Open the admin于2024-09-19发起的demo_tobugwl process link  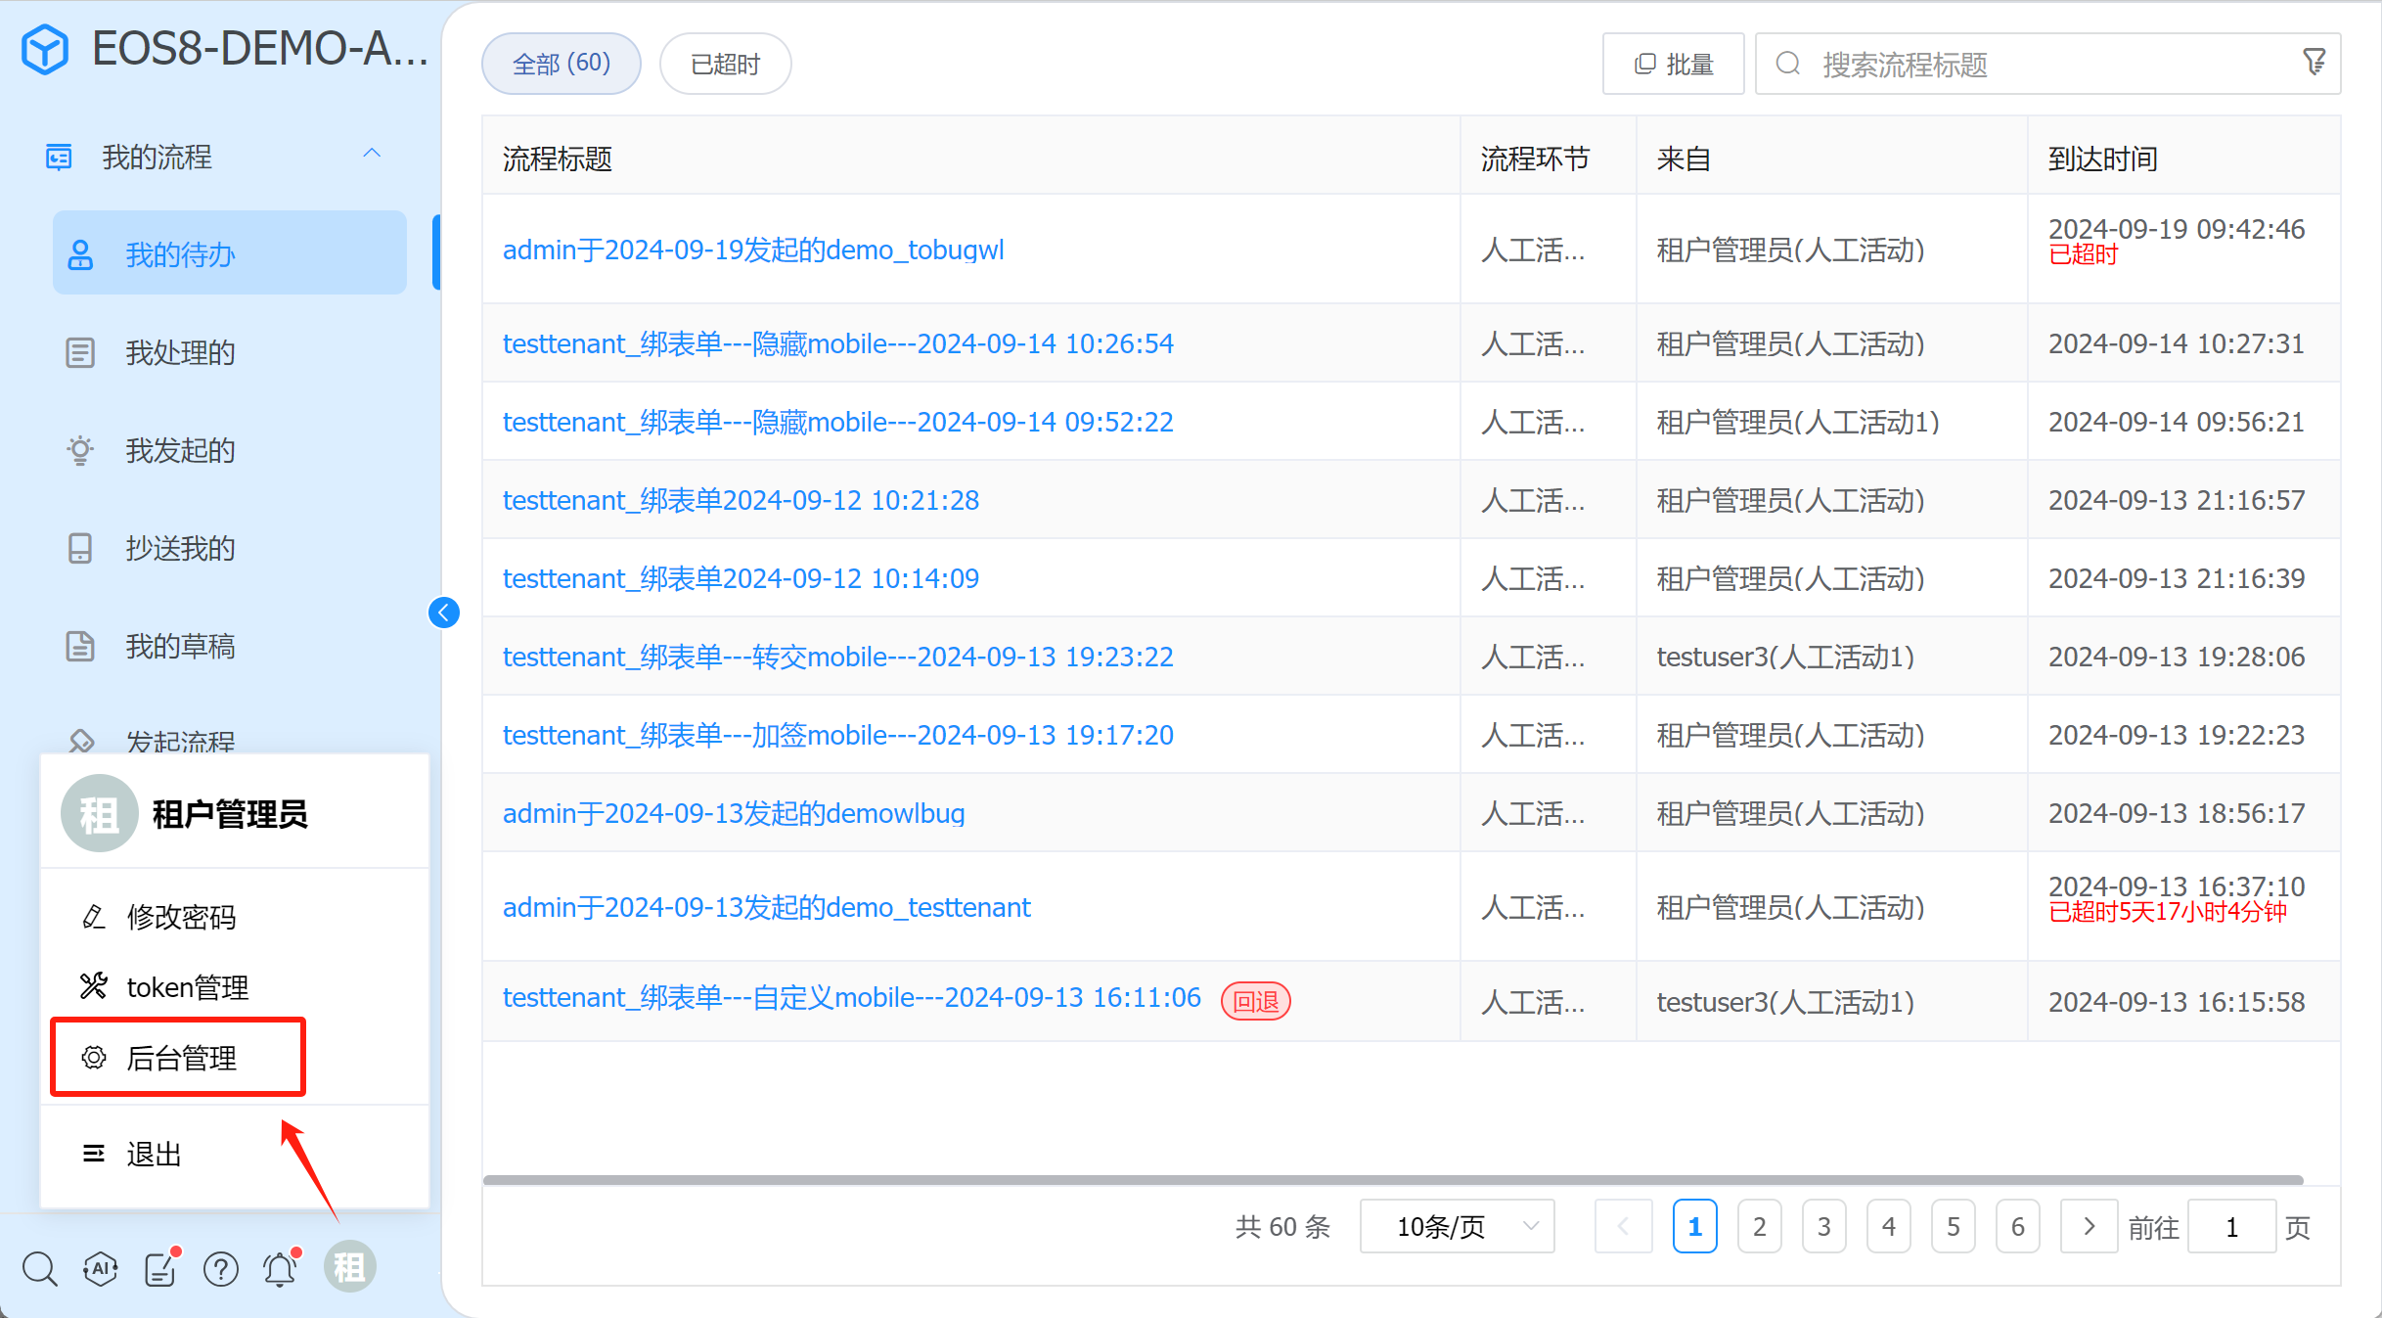[x=753, y=250]
